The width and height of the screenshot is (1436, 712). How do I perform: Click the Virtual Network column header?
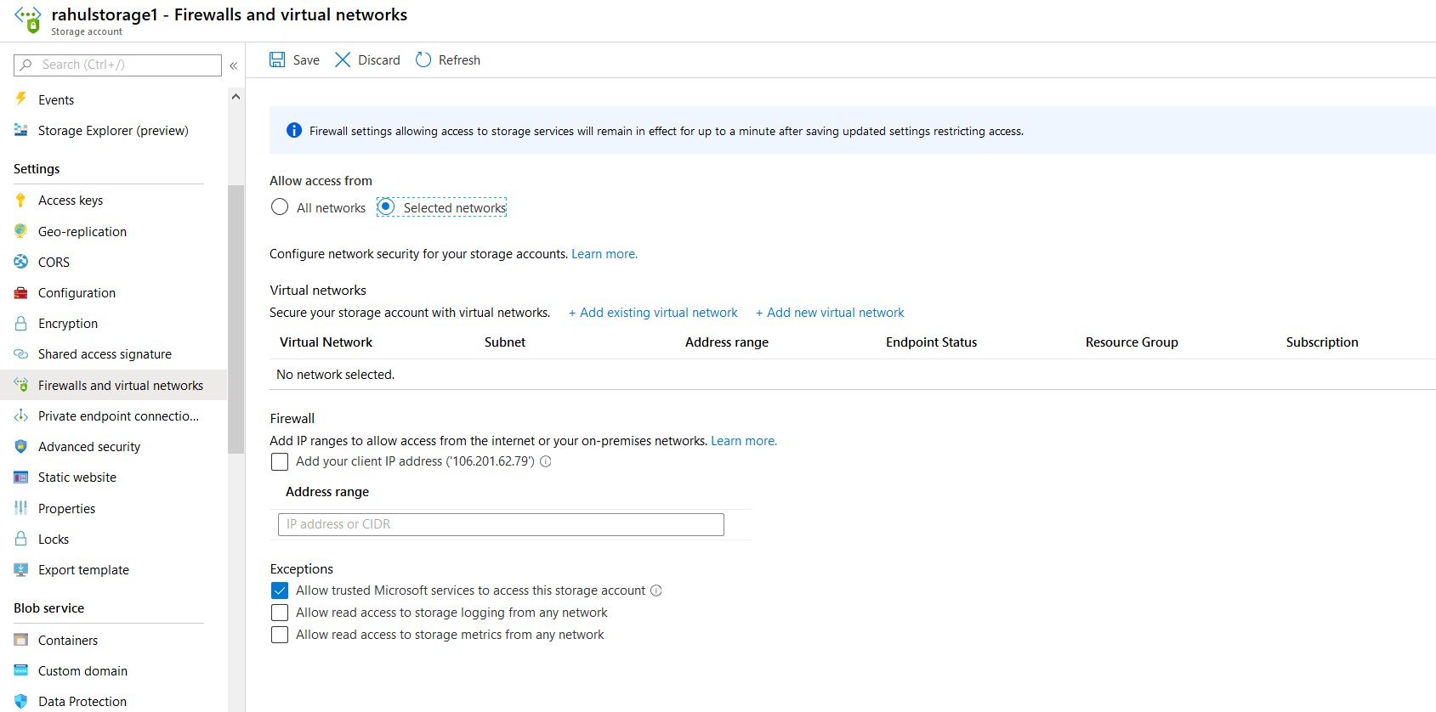[326, 342]
